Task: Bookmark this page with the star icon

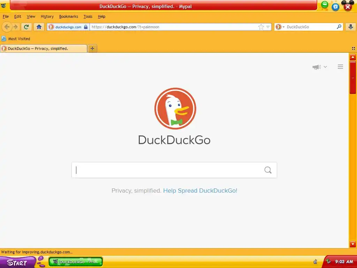Action: (261, 27)
